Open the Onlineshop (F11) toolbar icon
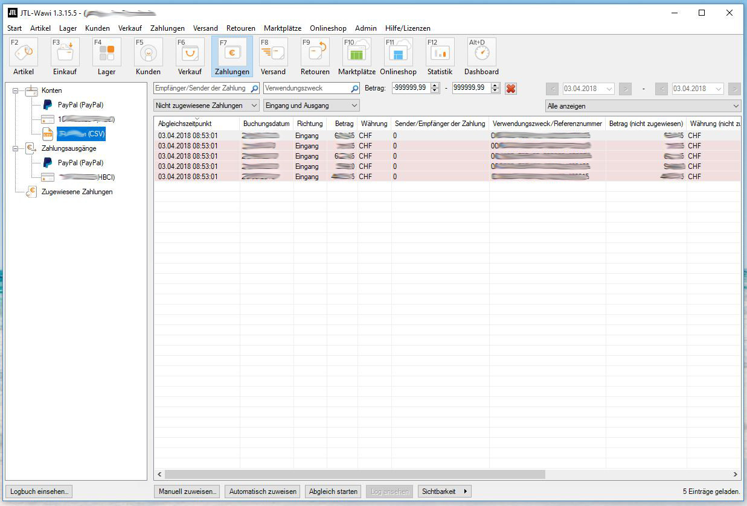 (399, 57)
